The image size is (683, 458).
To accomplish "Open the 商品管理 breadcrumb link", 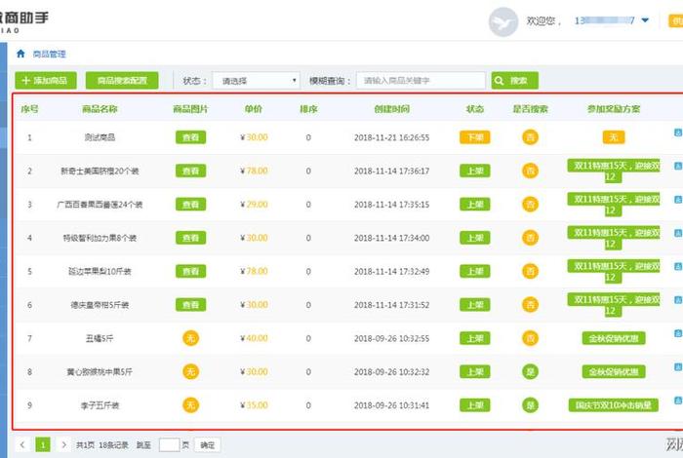I will pos(49,54).
